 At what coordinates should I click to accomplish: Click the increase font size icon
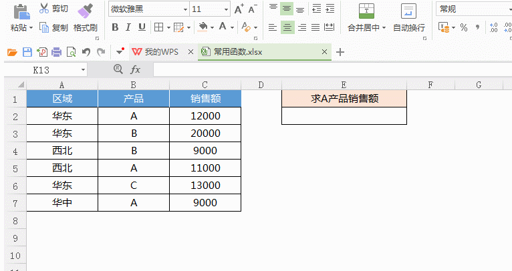[239, 9]
